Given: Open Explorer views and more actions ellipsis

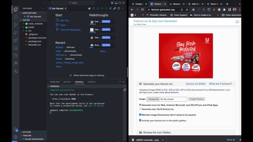Looking at the screenshot, I should (x=43, y=8).
